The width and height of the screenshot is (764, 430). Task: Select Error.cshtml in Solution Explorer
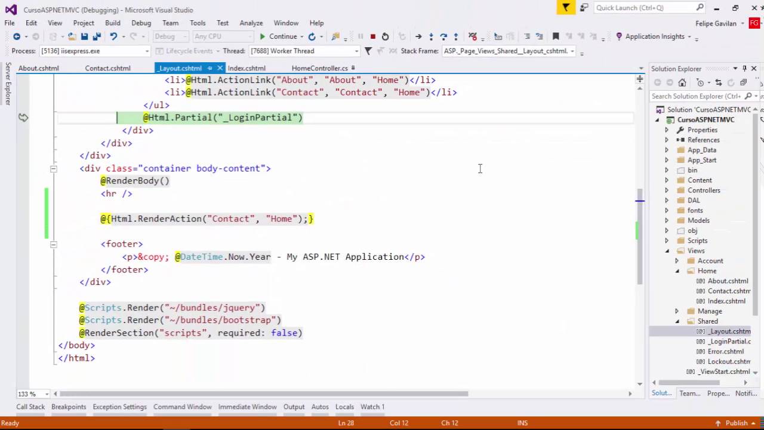[x=725, y=352]
